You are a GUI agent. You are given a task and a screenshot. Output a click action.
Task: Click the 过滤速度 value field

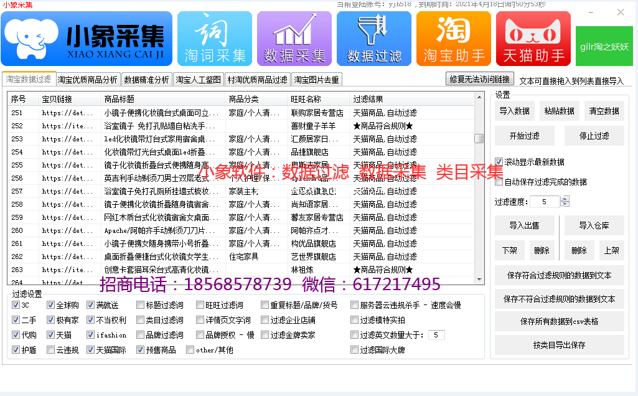click(x=545, y=202)
